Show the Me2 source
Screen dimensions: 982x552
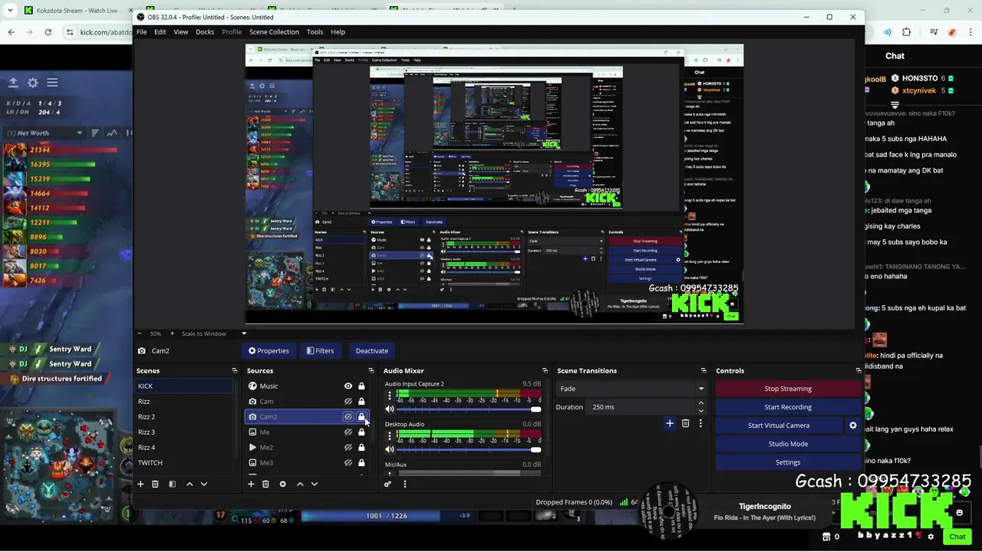348,448
